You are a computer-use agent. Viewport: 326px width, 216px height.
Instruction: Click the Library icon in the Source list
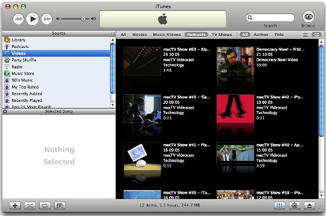(x=7, y=40)
